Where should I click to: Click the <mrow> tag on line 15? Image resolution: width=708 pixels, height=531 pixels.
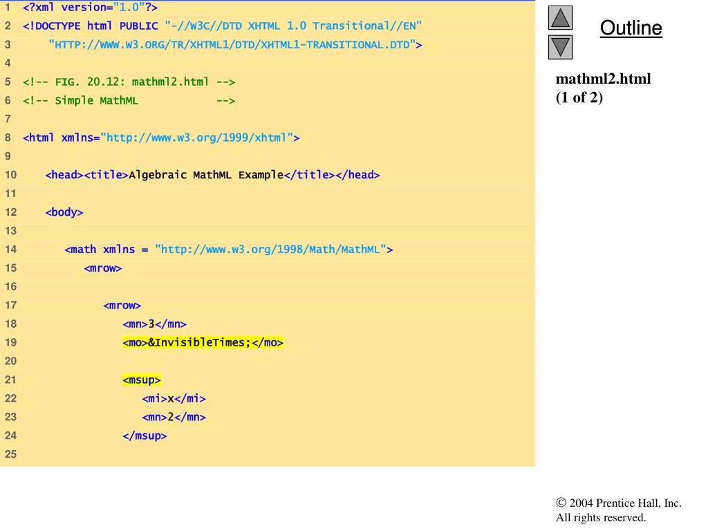103,268
